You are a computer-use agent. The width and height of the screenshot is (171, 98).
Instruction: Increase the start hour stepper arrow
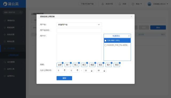click(x=65, y=70)
